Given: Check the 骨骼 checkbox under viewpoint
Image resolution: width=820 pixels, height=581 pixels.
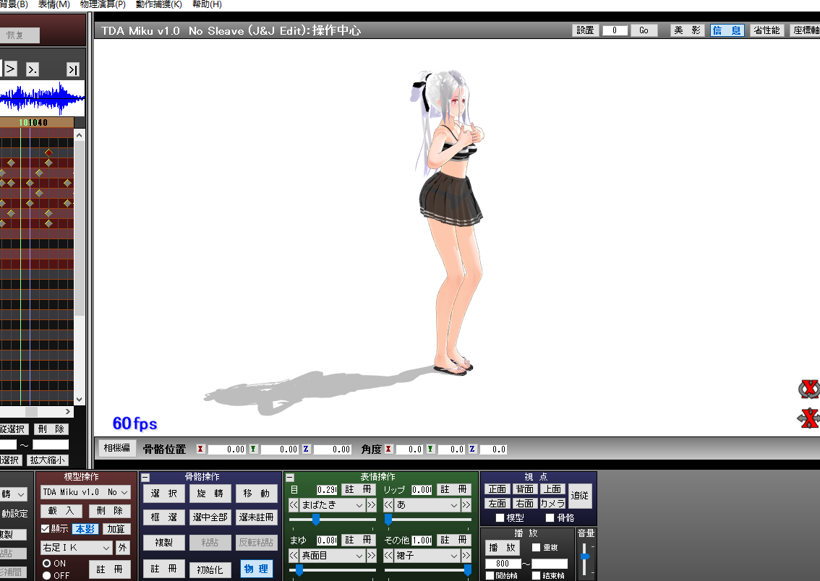Looking at the screenshot, I should 550,517.
